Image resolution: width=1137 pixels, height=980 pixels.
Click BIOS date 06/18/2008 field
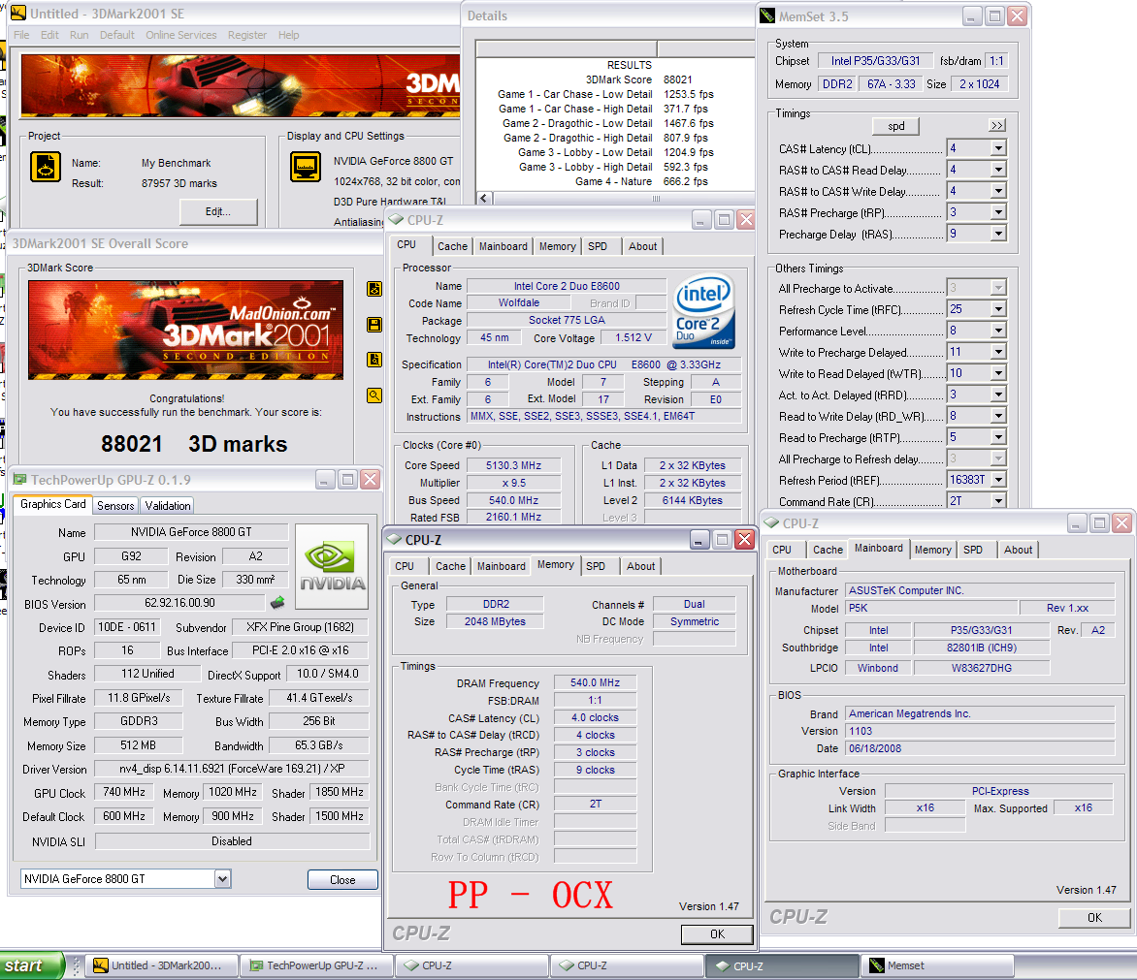981,748
